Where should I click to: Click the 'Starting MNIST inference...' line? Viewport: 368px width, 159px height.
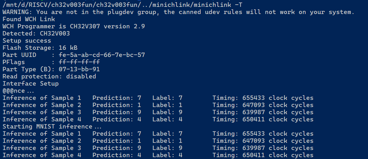[x=52, y=127]
